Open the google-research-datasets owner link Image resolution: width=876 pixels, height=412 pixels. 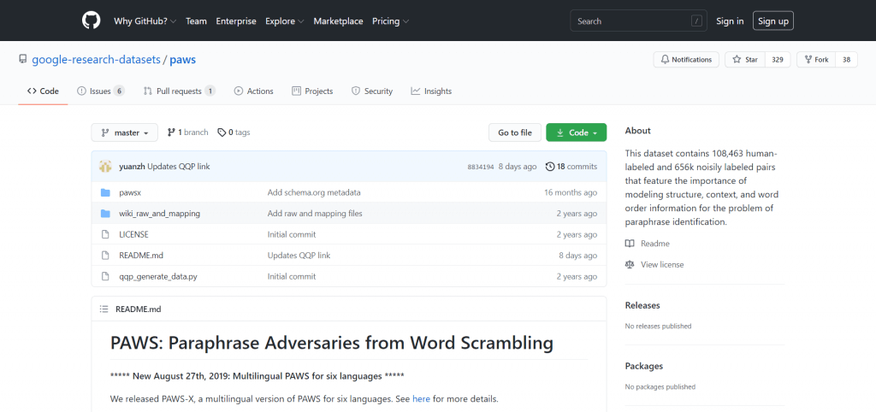(96, 59)
